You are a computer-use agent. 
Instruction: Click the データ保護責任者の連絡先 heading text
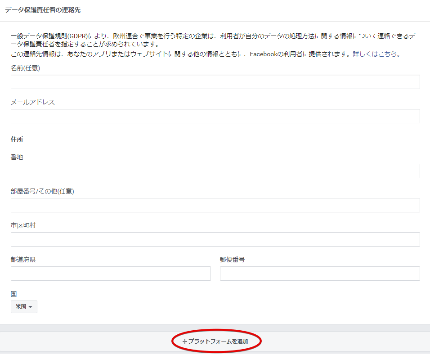[x=43, y=10]
